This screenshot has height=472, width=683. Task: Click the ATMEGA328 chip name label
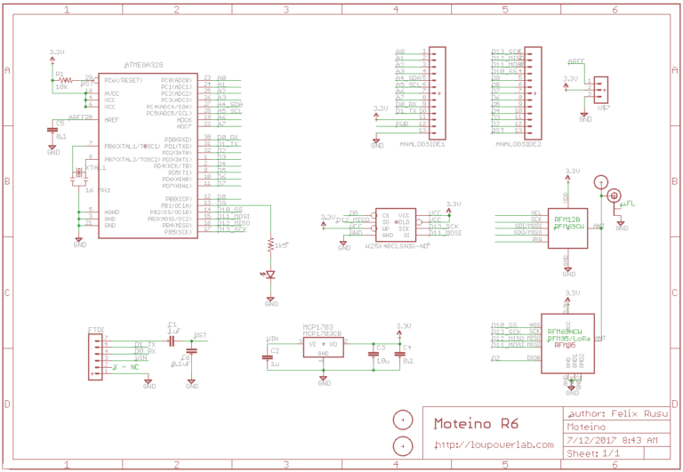pyautogui.click(x=144, y=65)
